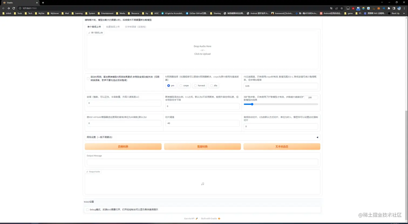This screenshot has width=408, height=224.
Task: Select the crepe f0 predictor
Action: coord(184,86)
